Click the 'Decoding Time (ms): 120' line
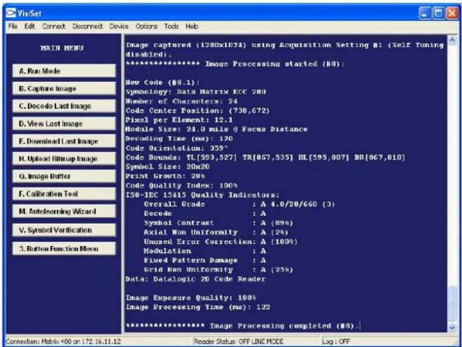This screenshot has width=462, height=347. (x=179, y=139)
